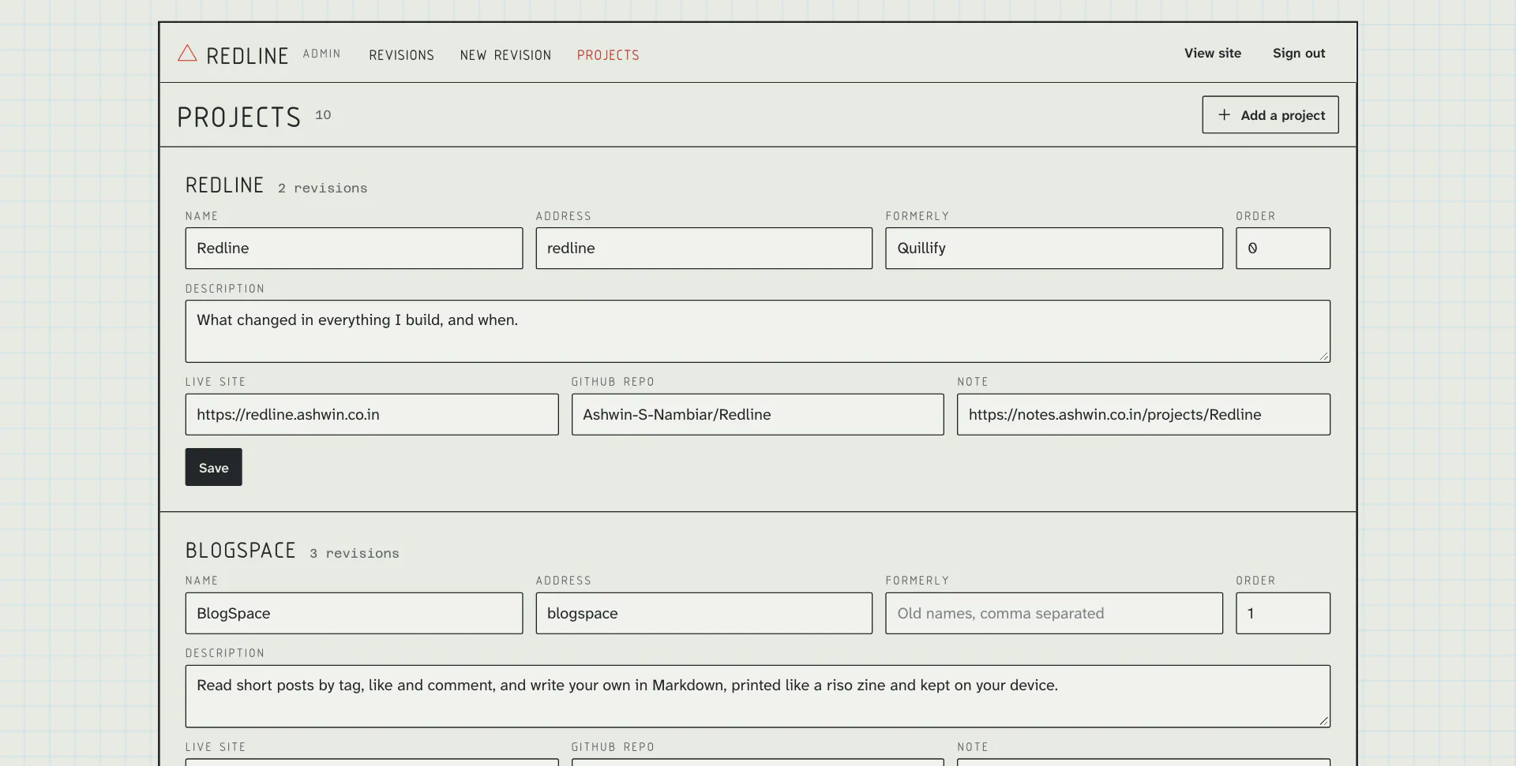Click the project count '10'
This screenshot has width=1516, height=766.
coord(323,115)
